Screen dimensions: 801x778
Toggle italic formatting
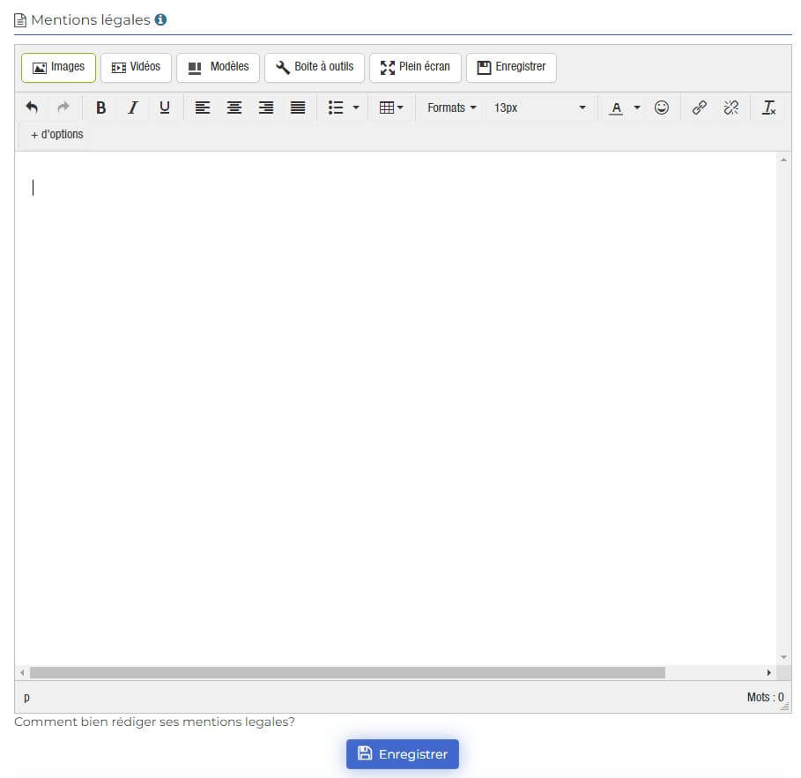click(133, 107)
